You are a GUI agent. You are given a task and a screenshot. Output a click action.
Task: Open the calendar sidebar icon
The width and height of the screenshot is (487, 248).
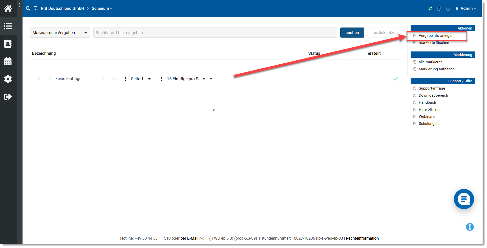(8, 61)
